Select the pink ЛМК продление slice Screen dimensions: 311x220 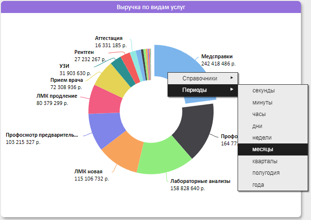(x=105, y=102)
